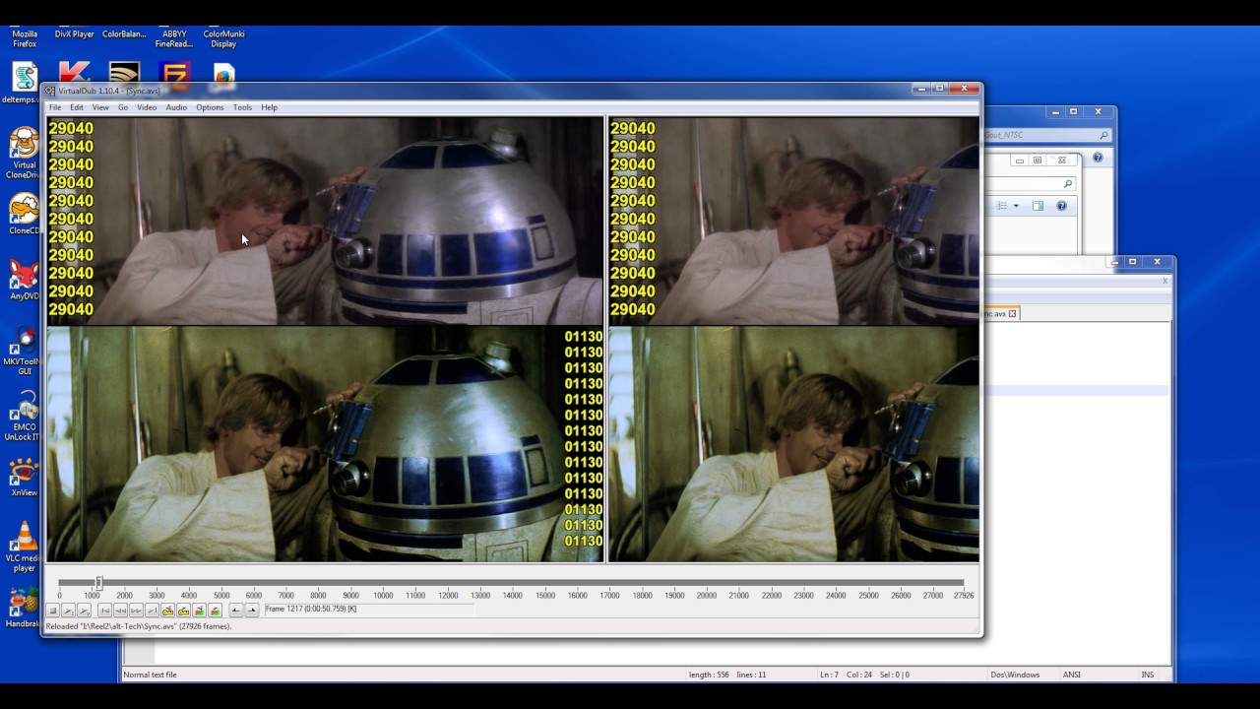
Task: Step backward one frame icon
Action: point(120,611)
